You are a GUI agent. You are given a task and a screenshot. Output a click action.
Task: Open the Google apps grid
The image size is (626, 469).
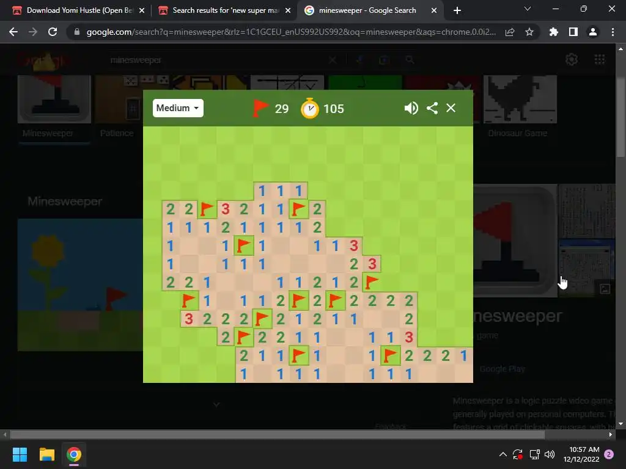tap(600, 59)
